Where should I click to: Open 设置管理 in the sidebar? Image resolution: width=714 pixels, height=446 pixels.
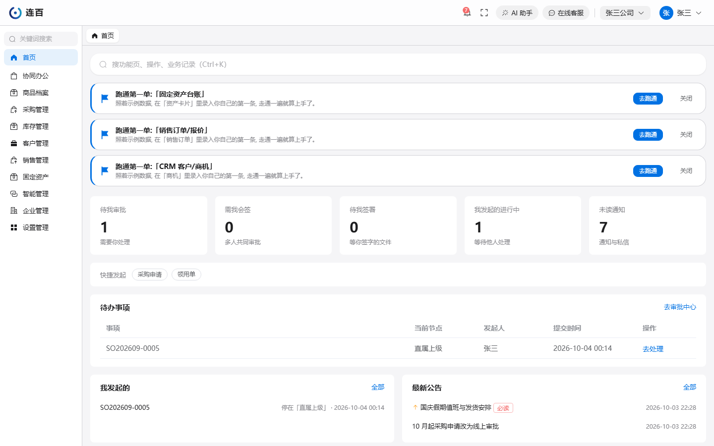(x=41, y=227)
